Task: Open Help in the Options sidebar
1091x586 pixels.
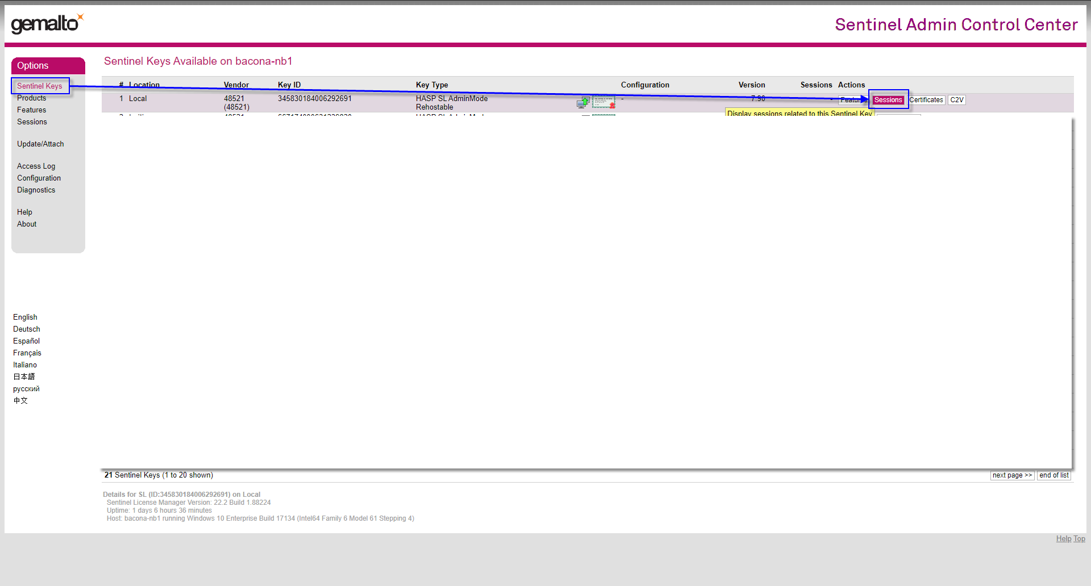Action: tap(24, 212)
